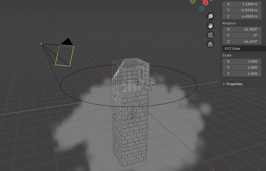Toggle the camera view icon

tap(210, 35)
